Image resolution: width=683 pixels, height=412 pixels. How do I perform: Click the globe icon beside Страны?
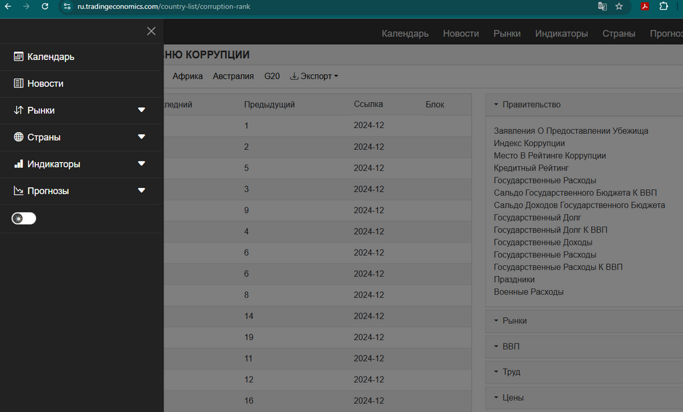[19, 137]
